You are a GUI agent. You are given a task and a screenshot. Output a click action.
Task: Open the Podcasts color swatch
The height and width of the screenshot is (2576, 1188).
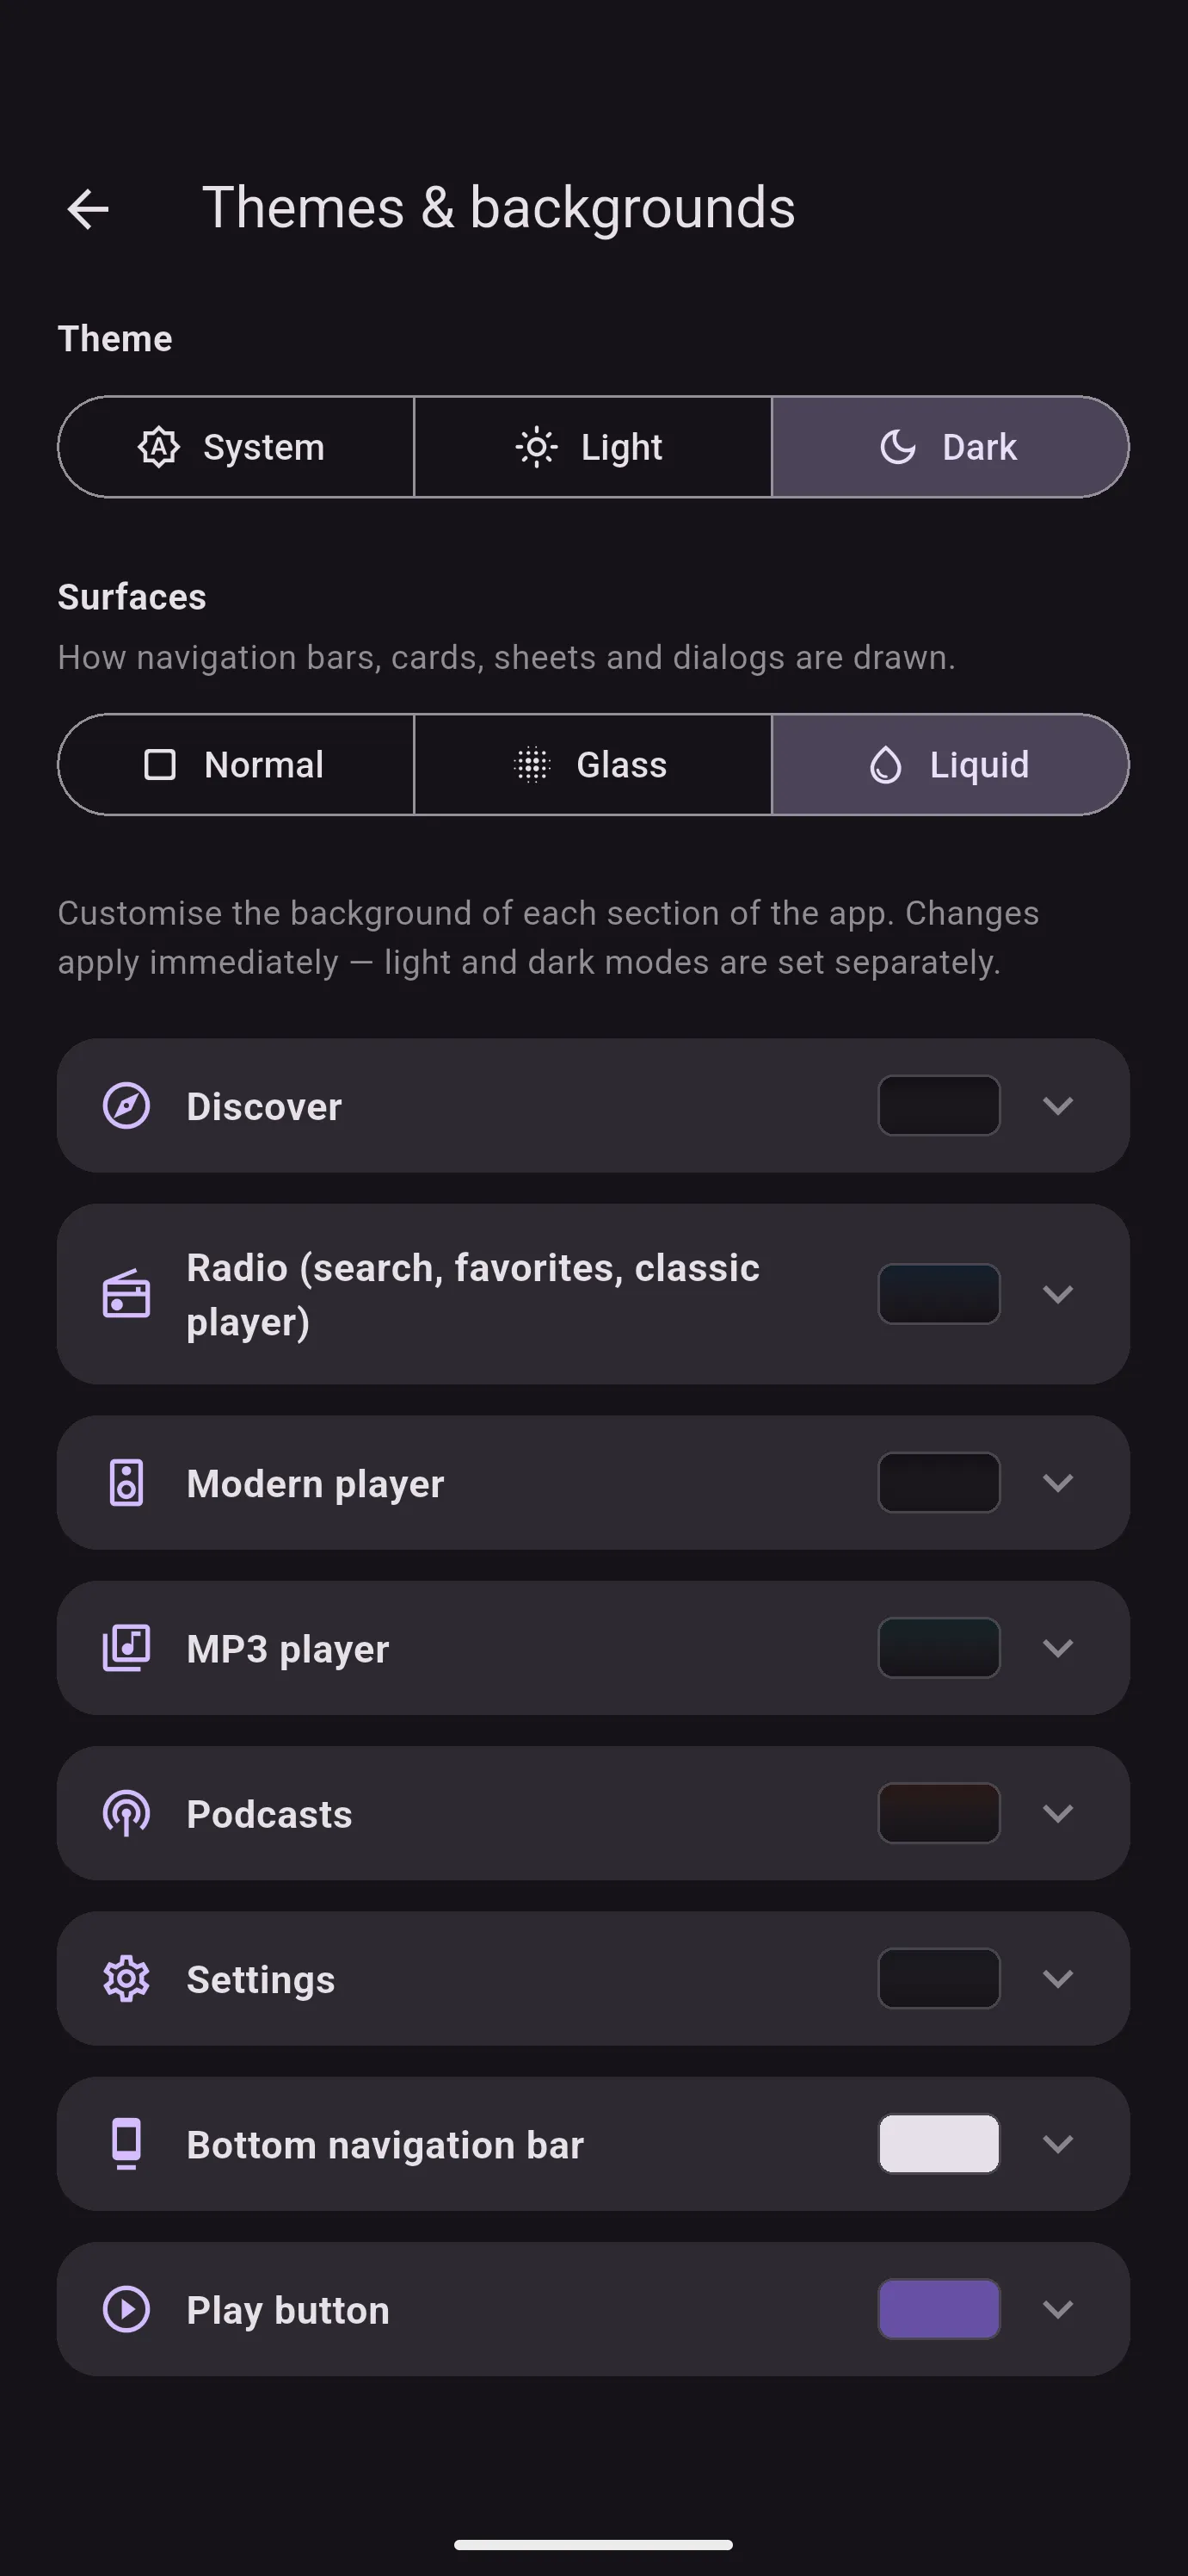click(x=939, y=1813)
